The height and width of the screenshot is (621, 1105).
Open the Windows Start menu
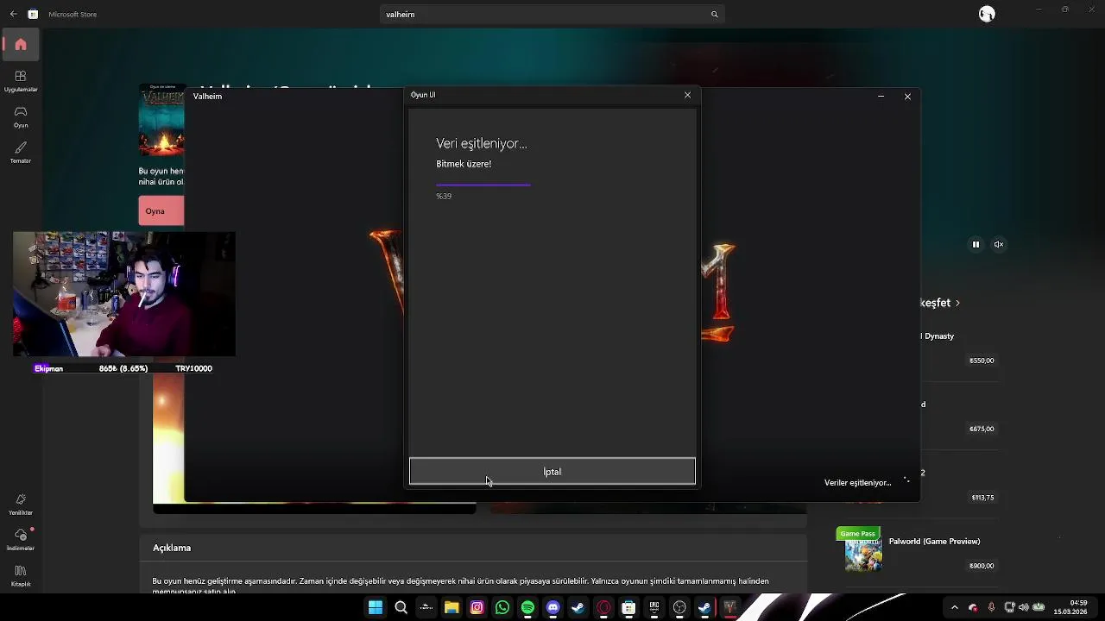click(376, 608)
